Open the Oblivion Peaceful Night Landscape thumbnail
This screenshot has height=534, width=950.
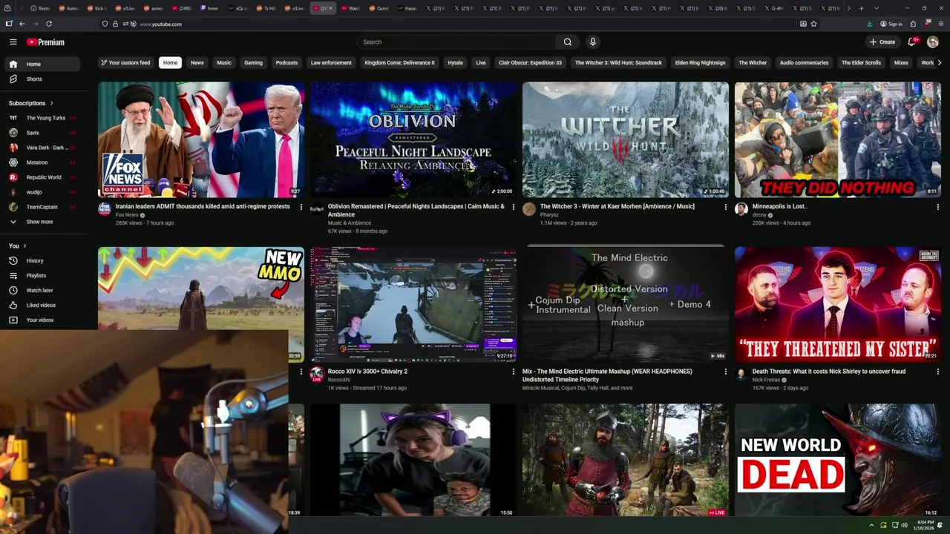[413, 139]
